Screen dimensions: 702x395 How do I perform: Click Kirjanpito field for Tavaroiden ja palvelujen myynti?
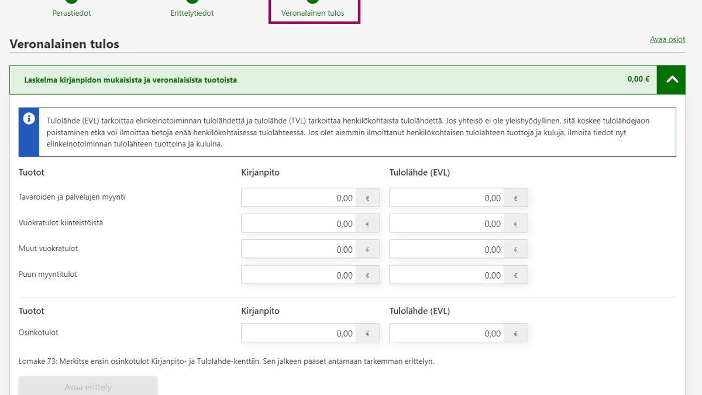pyautogui.click(x=298, y=198)
